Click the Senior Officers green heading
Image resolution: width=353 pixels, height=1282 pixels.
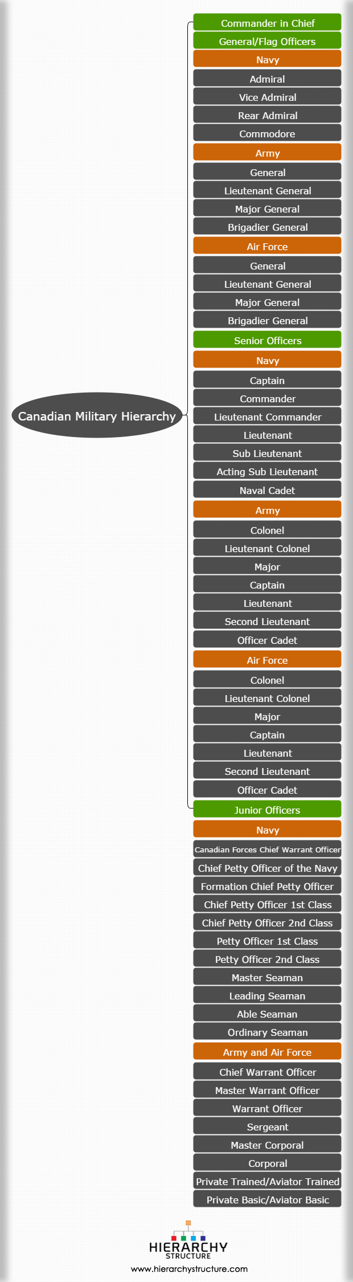click(x=267, y=340)
